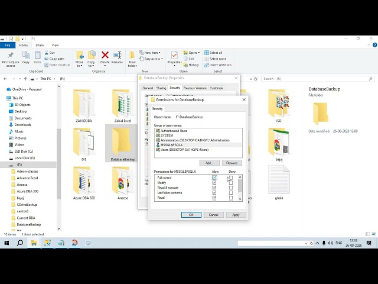The width and height of the screenshot is (378, 284).
Task: Click permissions list scroll up arrow
Action: [x=240, y=177]
